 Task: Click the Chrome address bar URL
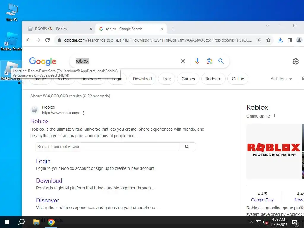158,40
